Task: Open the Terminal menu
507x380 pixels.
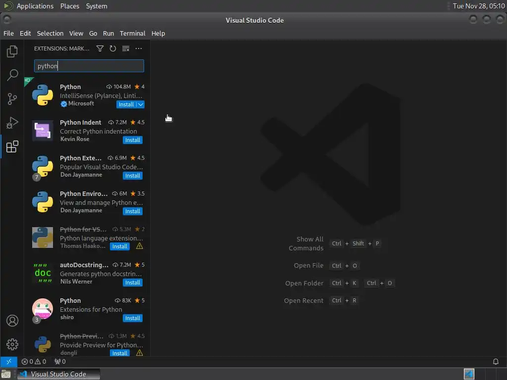Action: [133, 33]
